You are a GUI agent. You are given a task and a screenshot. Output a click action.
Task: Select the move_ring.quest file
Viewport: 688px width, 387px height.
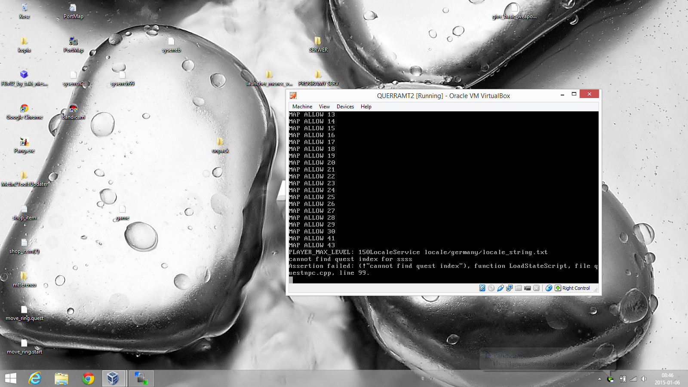coord(25,313)
